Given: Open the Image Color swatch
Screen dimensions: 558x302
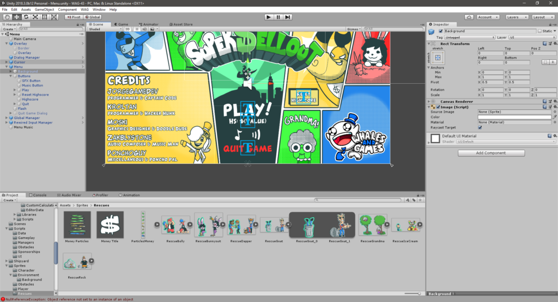Looking at the screenshot, I should pyautogui.click(x=514, y=117).
